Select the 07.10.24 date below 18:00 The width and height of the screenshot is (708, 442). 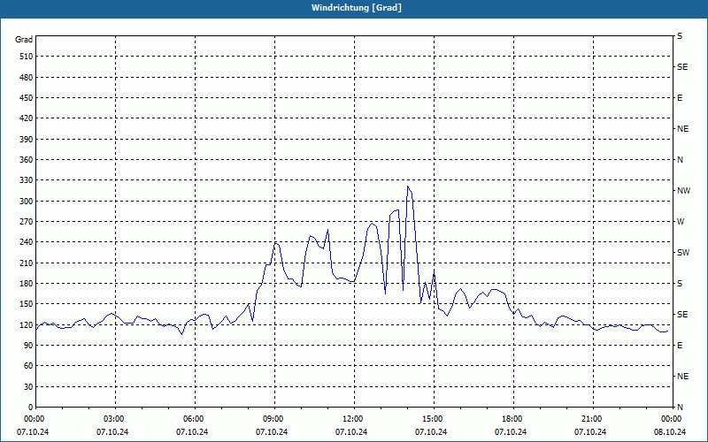click(x=511, y=432)
